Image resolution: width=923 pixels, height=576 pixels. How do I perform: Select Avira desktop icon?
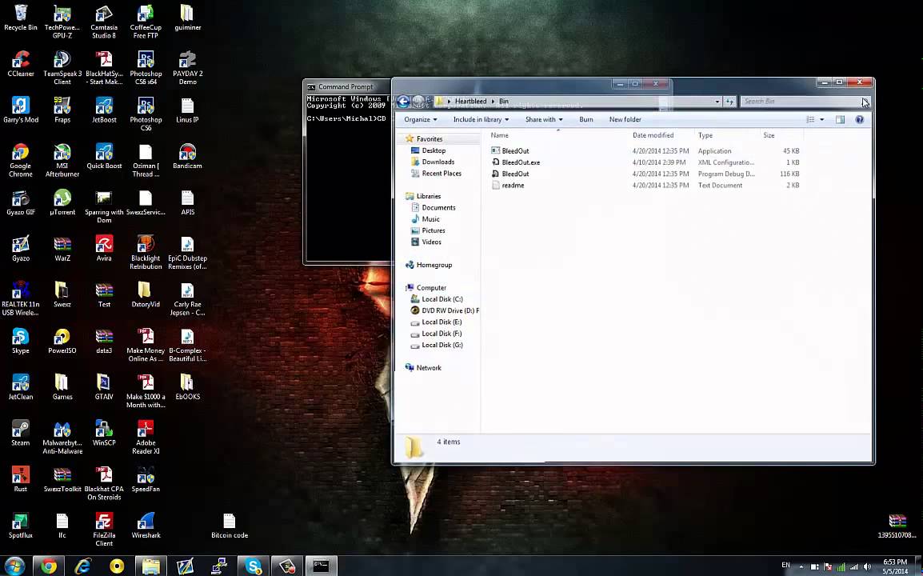point(104,249)
